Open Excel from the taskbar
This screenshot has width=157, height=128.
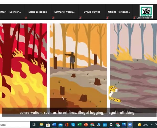click(80, 125)
